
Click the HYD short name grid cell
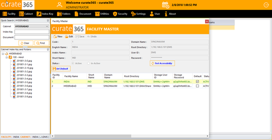pyautogui.click(x=95, y=86)
